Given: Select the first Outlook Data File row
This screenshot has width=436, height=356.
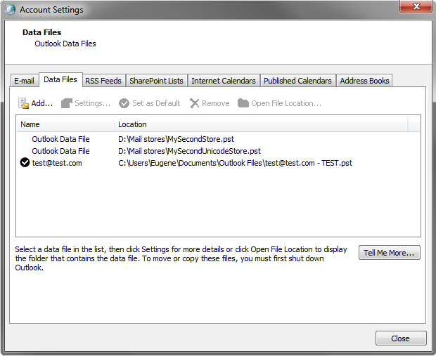Looking at the screenshot, I should pyautogui.click(x=218, y=139).
